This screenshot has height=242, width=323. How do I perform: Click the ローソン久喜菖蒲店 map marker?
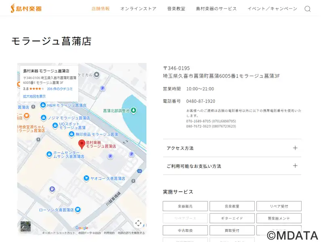(x=78, y=210)
